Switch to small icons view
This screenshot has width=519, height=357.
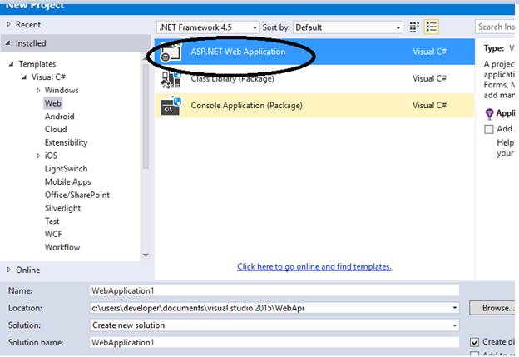pos(414,27)
